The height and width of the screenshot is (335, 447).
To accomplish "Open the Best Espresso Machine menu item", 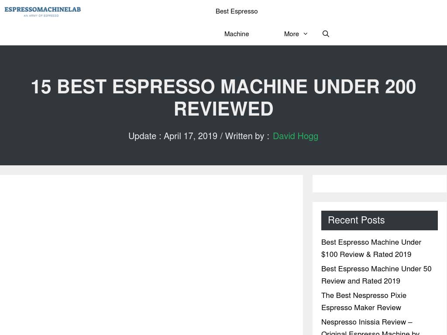I will pos(237,11).
